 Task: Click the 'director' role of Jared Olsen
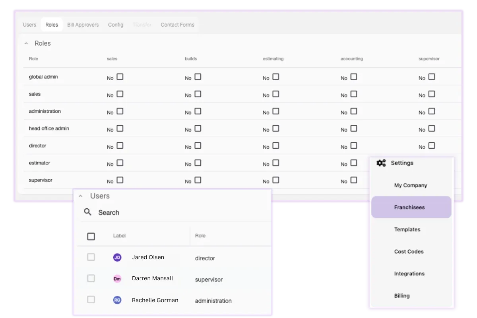click(x=205, y=258)
